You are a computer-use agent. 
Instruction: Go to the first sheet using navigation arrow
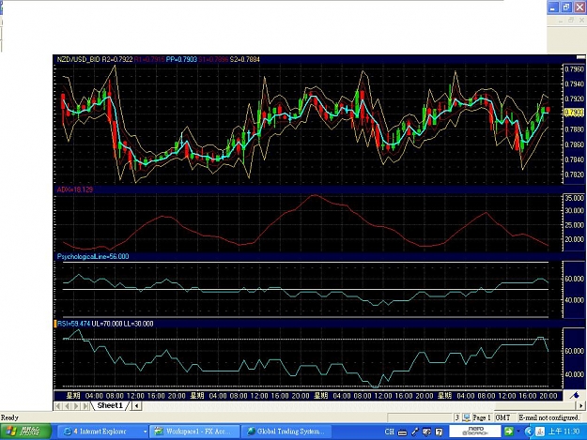pos(58,406)
